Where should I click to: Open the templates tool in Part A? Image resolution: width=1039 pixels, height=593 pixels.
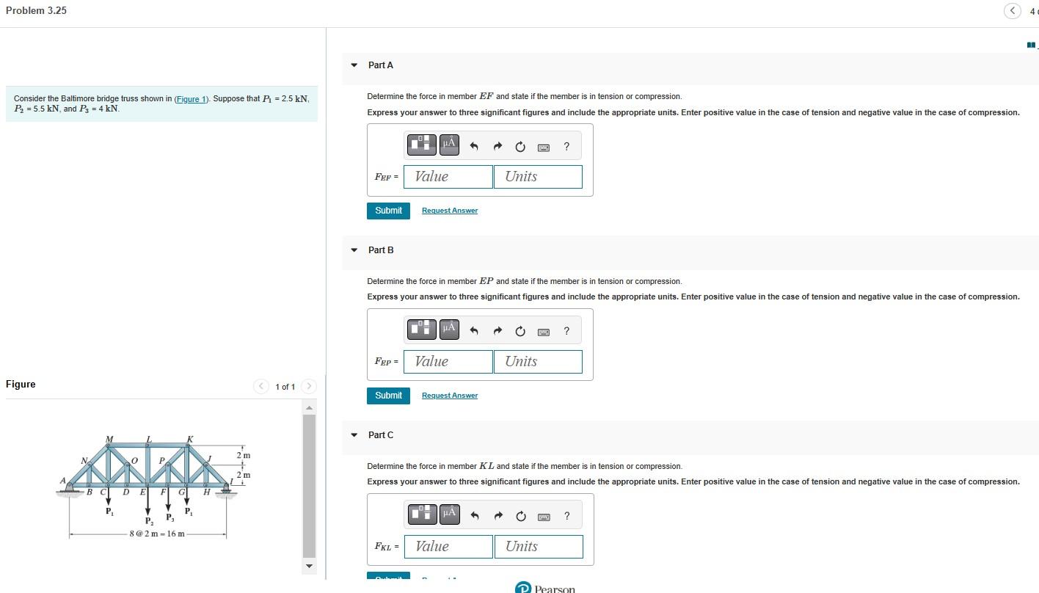click(423, 145)
